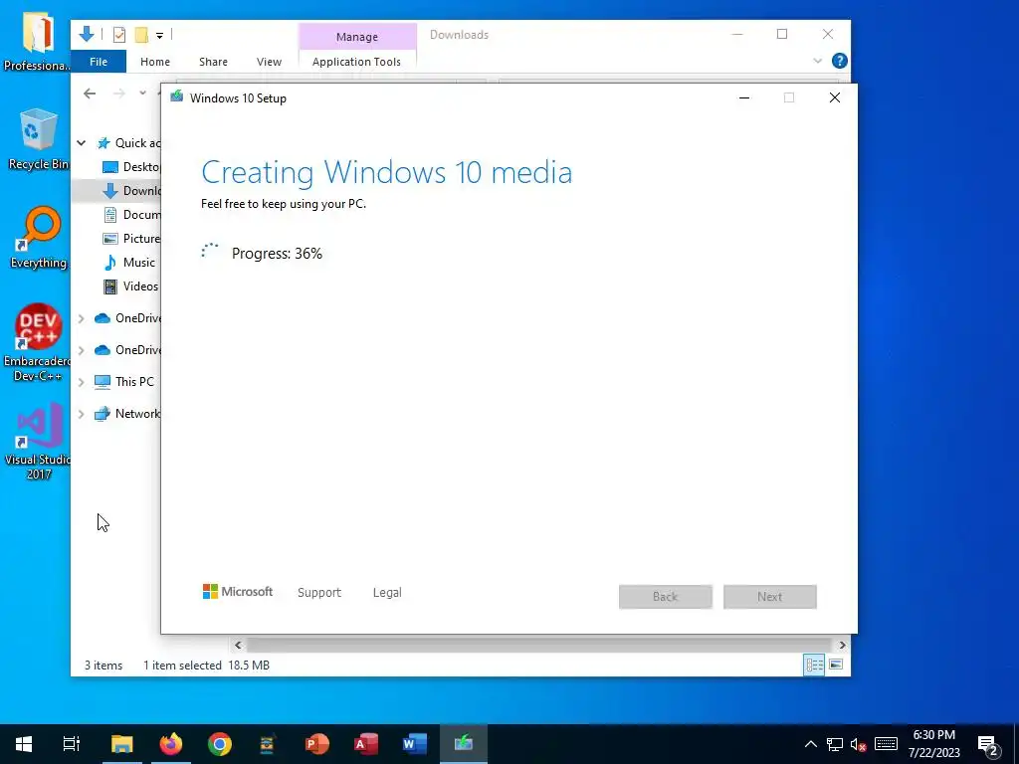Launch Visual Studio 2017 desktop shortcut
The image size is (1019, 764).
tap(38, 441)
